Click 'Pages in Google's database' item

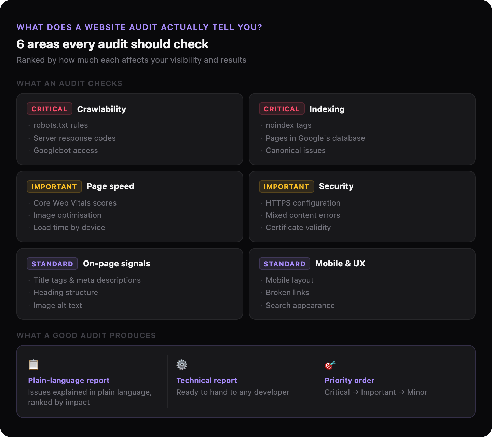pyautogui.click(x=315, y=138)
